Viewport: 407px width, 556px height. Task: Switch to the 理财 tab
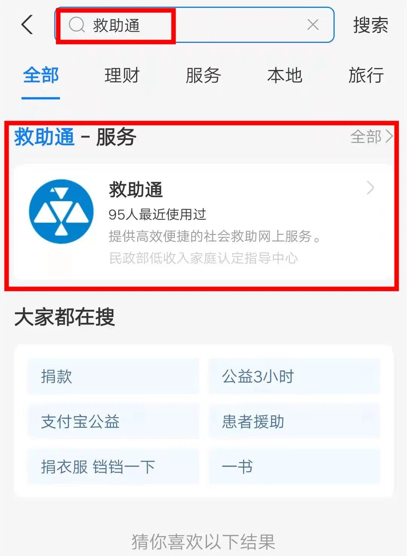[x=122, y=75]
